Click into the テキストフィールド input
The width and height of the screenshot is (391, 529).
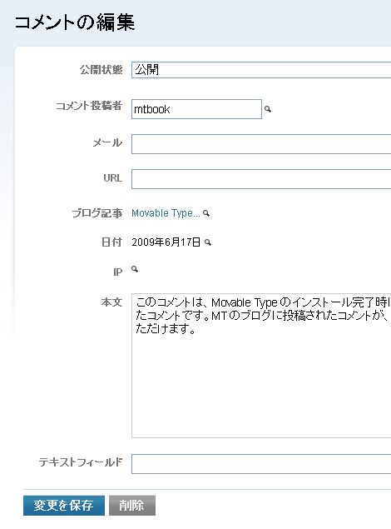coord(261,464)
